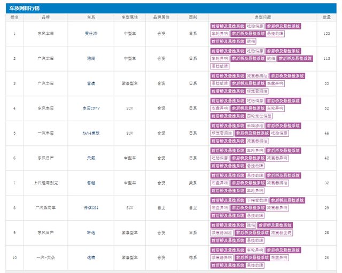The height and width of the screenshot is (273, 342).
Task: Click the complaint count 32
Action: 327,183
